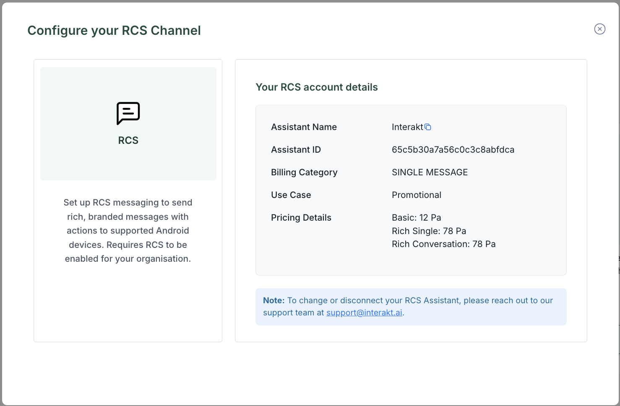Open the support@interakt.ai email link
The height and width of the screenshot is (406, 620).
(x=364, y=312)
